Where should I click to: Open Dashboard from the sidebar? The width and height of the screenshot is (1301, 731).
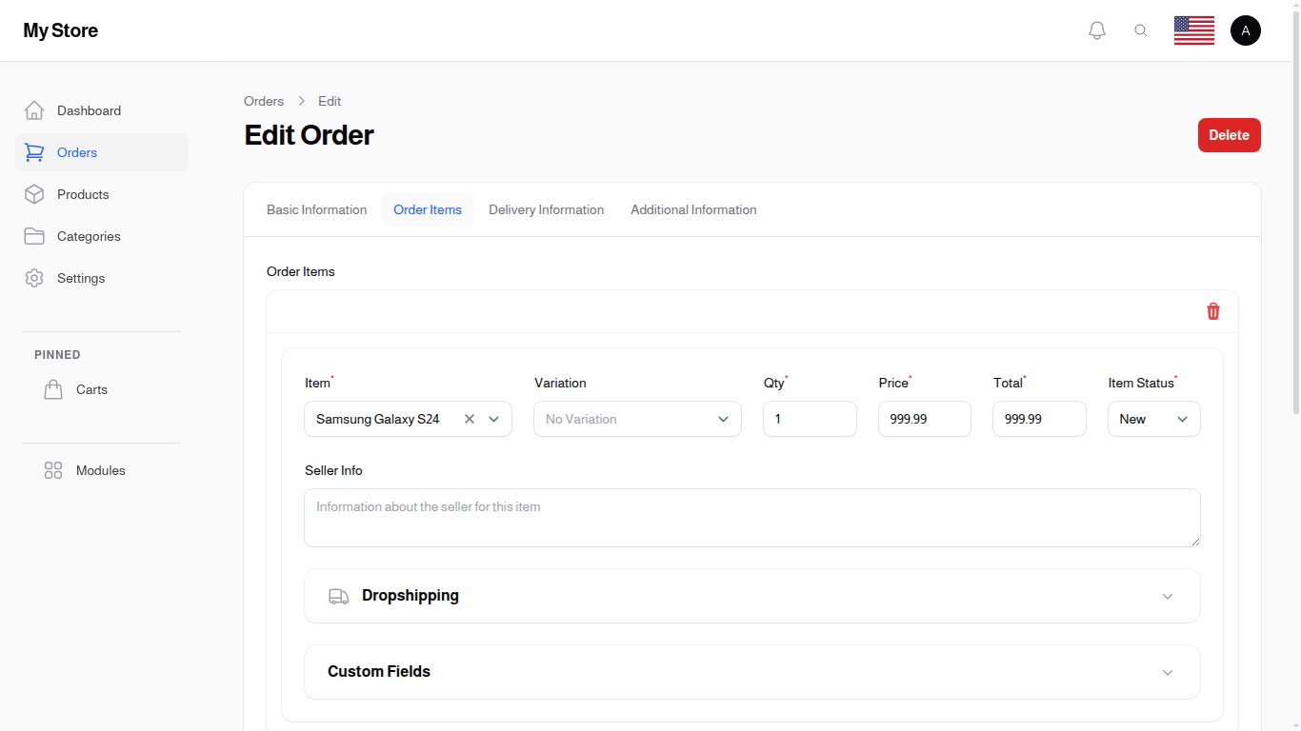pyautogui.click(x=89, y=110)
